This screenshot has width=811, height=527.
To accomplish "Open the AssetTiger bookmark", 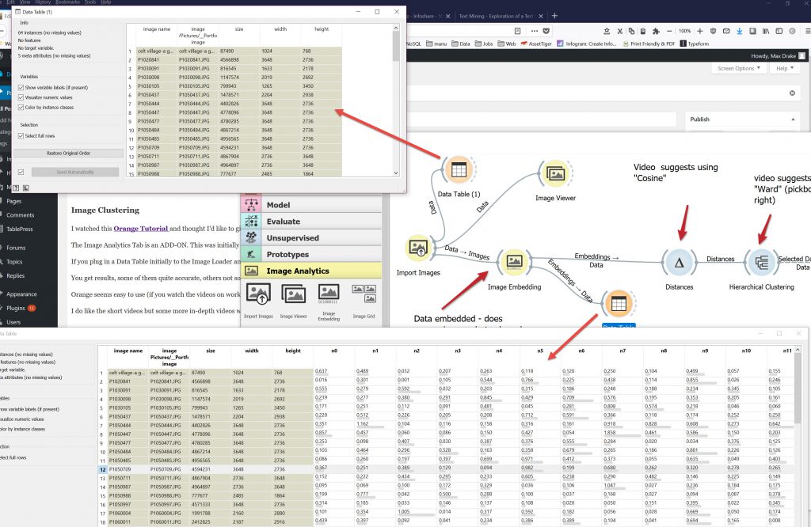I will pyautogui.click(x=546, y=44).
